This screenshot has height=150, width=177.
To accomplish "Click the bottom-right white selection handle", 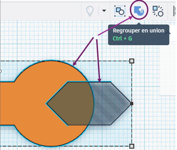I will (x=132, y=146).
